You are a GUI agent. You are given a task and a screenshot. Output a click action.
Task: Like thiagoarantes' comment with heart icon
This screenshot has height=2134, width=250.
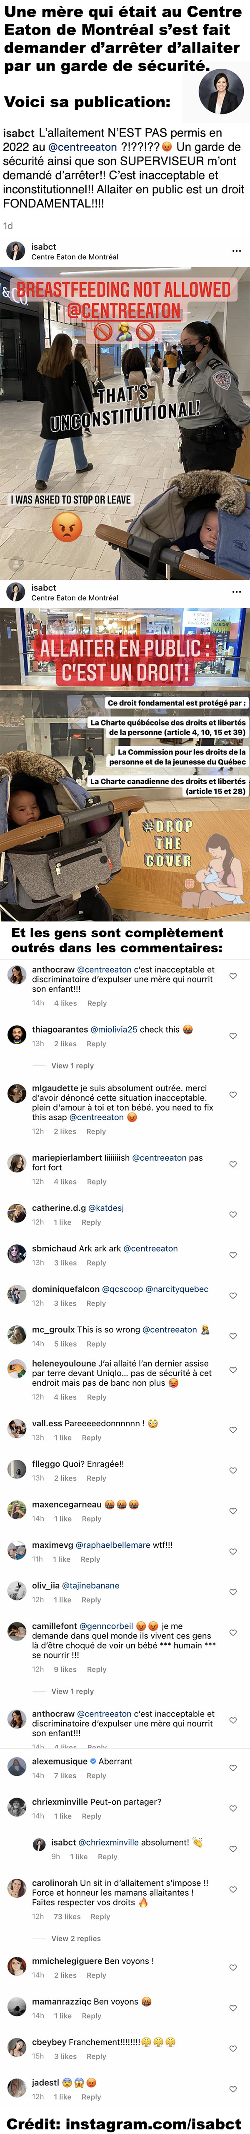(x=232, y=1035)
